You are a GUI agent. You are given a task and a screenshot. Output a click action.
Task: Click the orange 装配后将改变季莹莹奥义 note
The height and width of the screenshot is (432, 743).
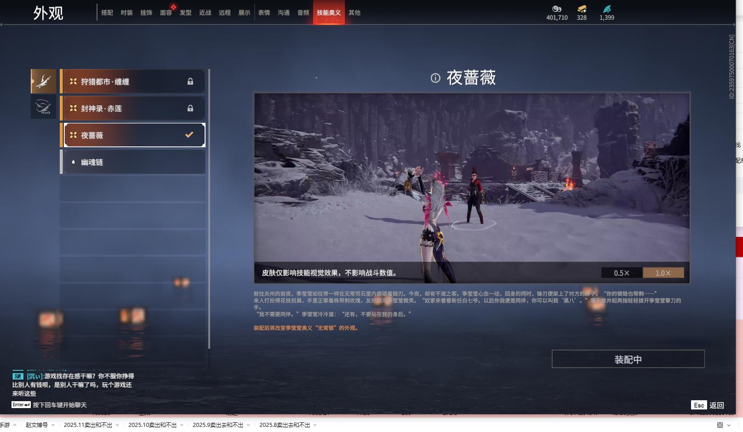[306, 328]
